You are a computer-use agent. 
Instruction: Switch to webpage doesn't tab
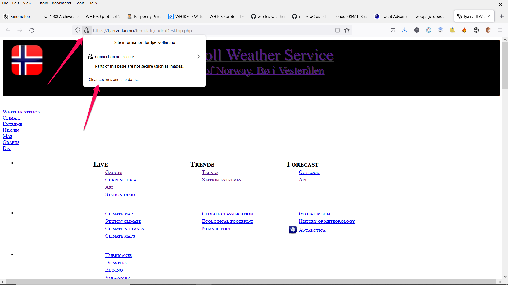(433, 16)
